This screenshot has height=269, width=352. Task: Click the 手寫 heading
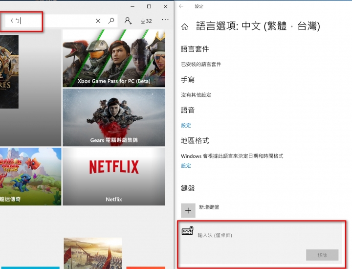188,80
